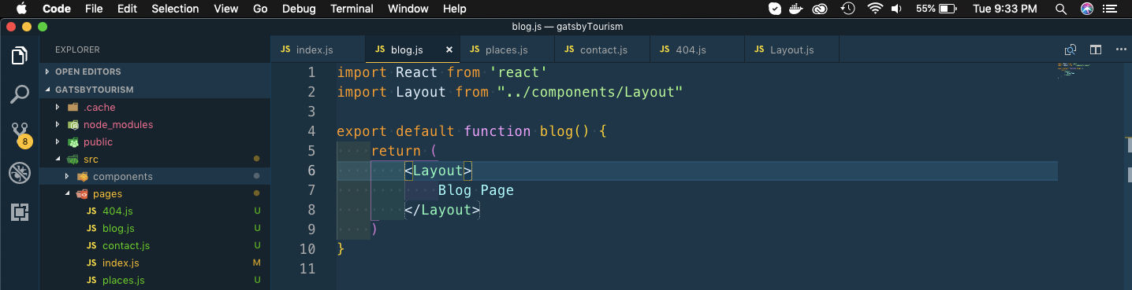1132x290 pixels.
Task: Close the blog.js editor tab
Action: (449, 50)
